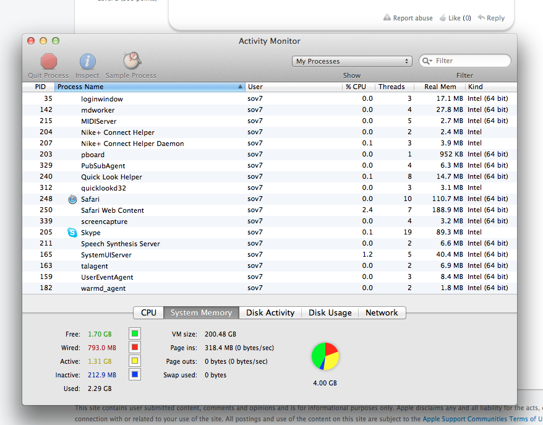Sort by the Real Mem column header
The image size is (543, 425).
tap(440, 87)
